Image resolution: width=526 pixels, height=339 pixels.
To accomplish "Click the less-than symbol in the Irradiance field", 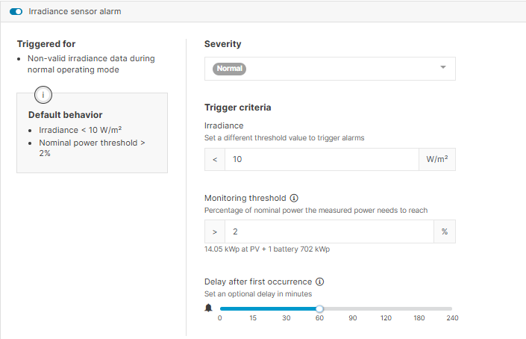I will coord(215,160).
